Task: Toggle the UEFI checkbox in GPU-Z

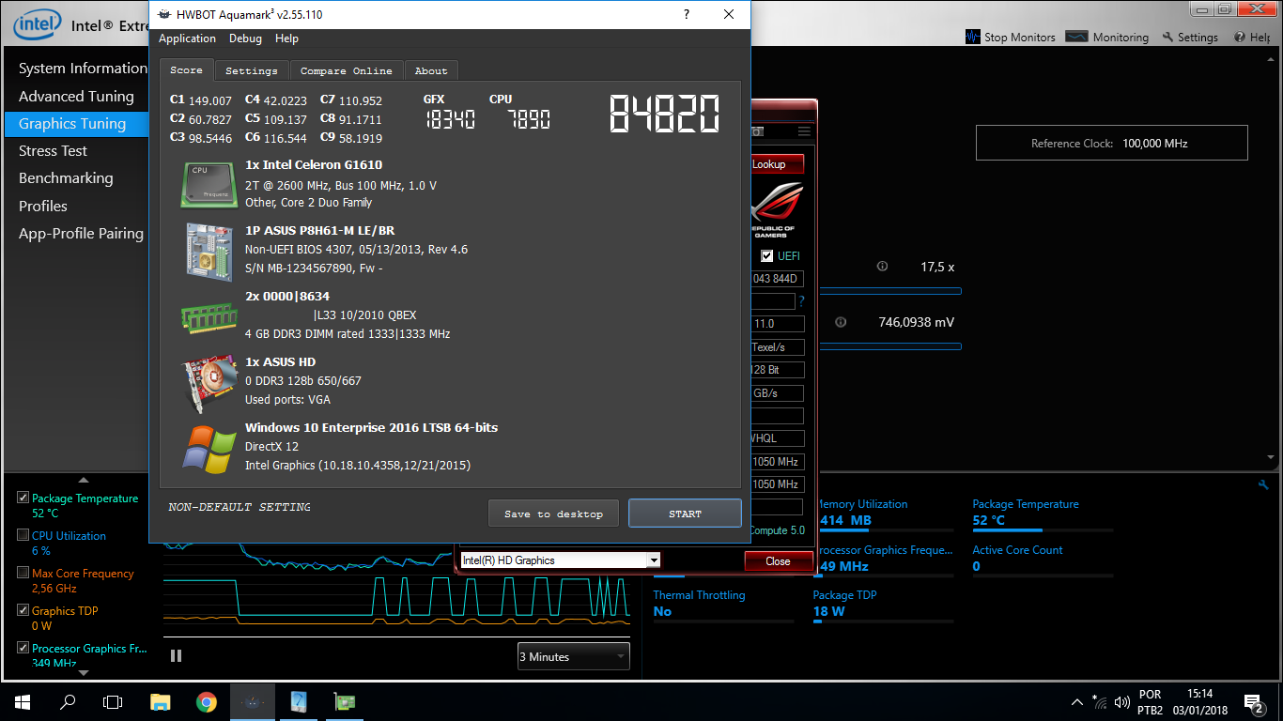Action: pyautogui.click(x=767, y=256)
